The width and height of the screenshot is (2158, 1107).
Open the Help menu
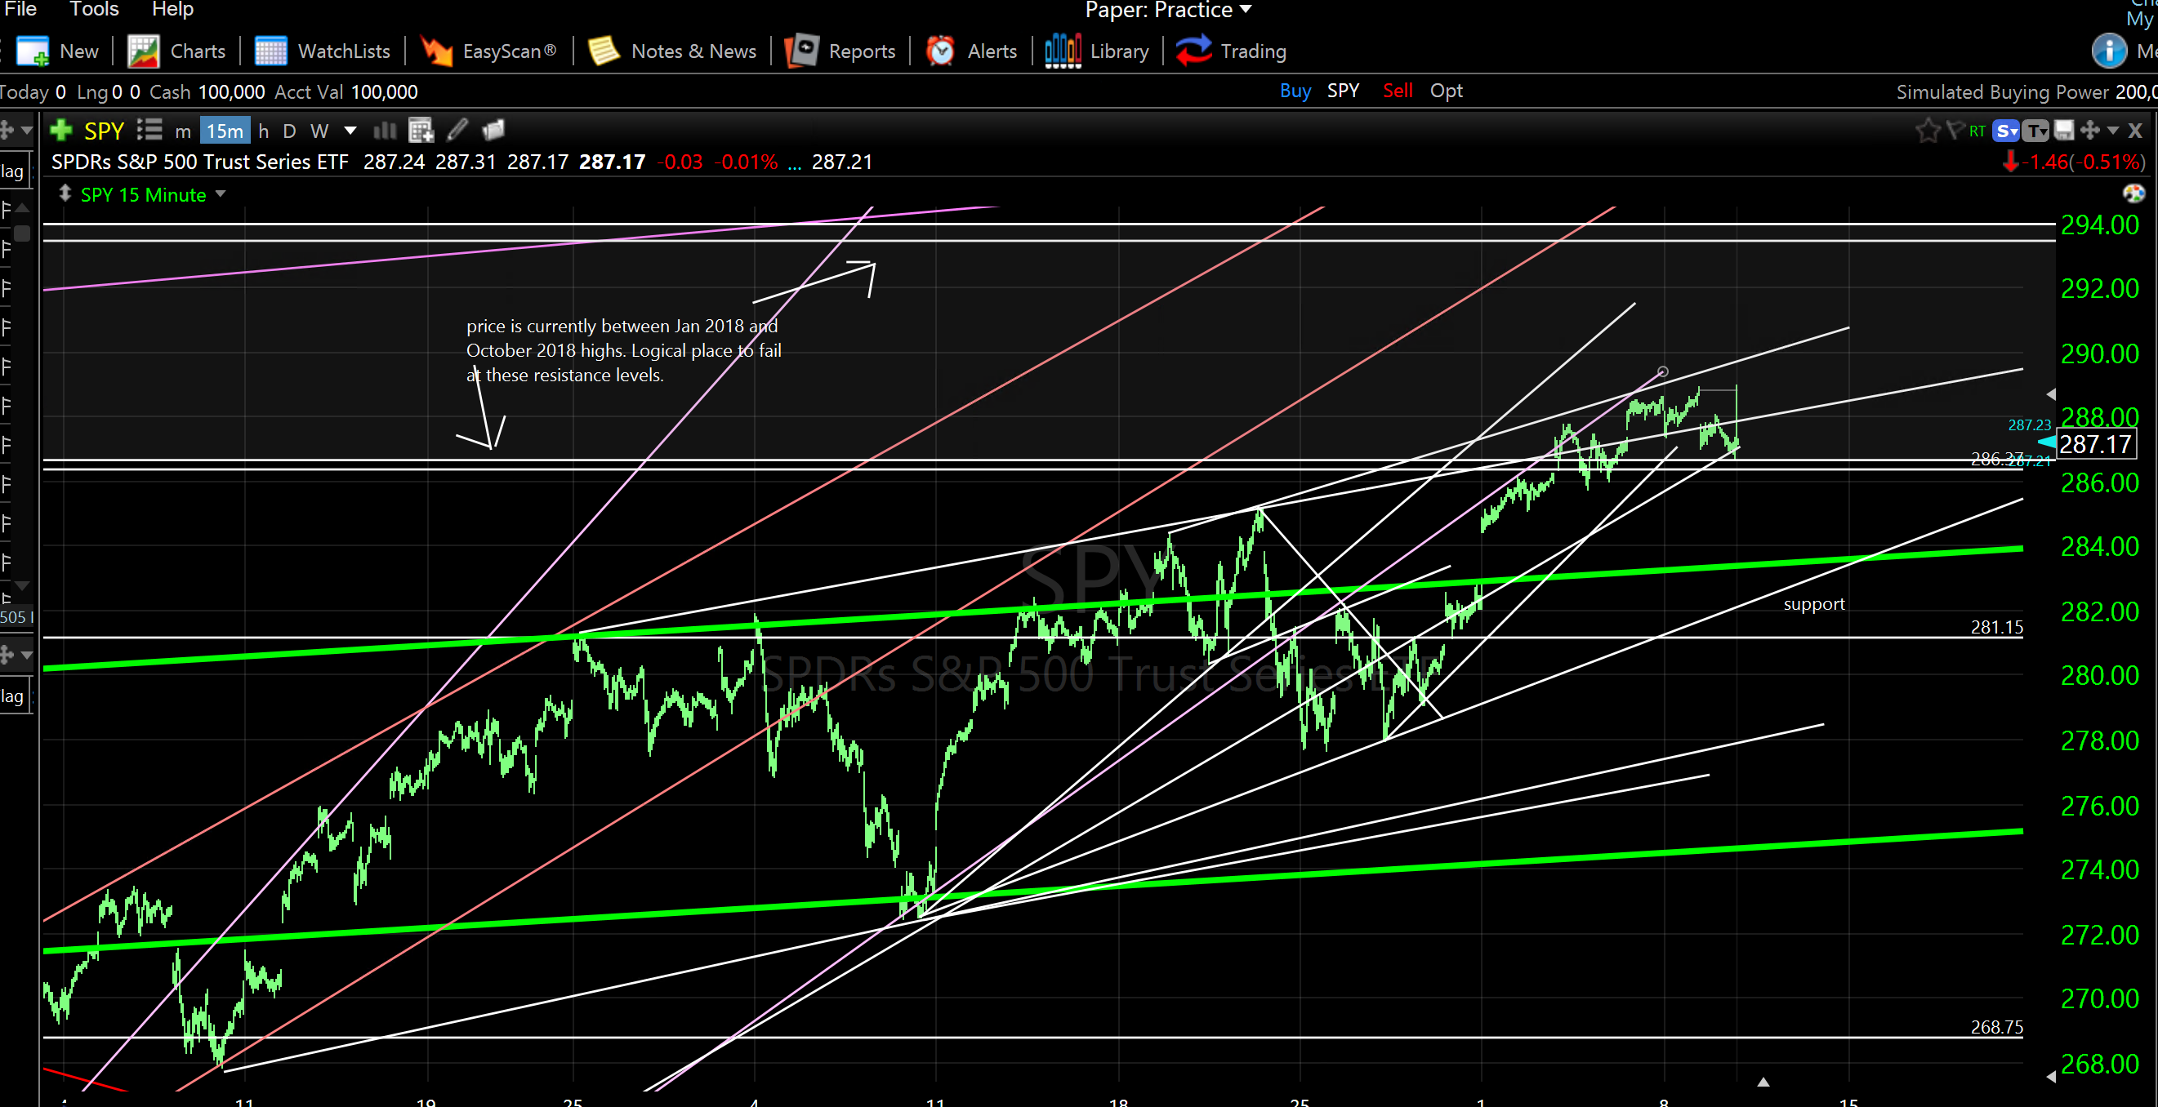(172, 9)
